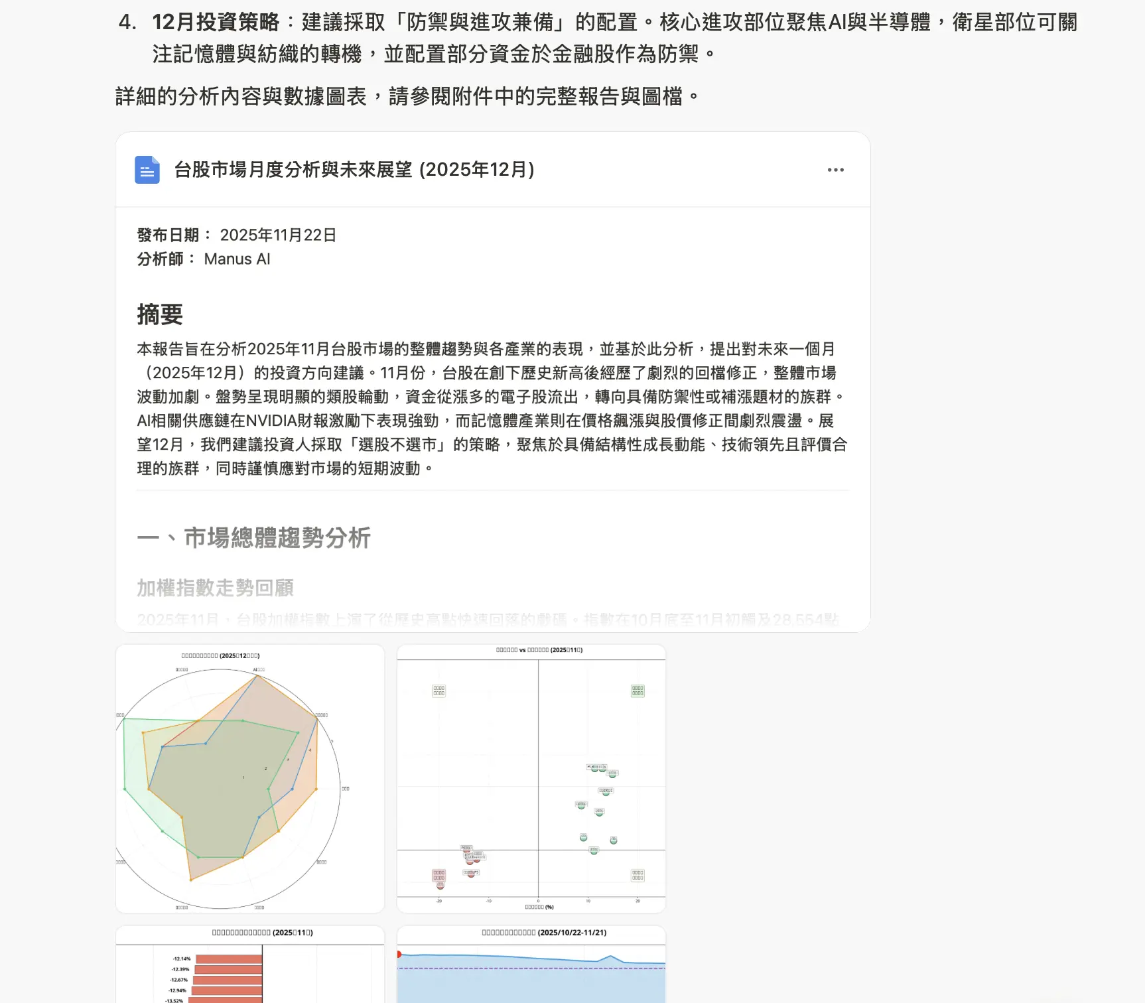Click the 加權指數走勢回顧 subheading

coord(216,588)
